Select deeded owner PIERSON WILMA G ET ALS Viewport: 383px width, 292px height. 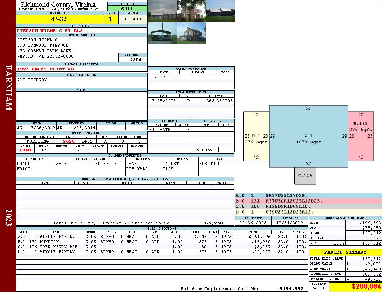click(x=50, y=31)
